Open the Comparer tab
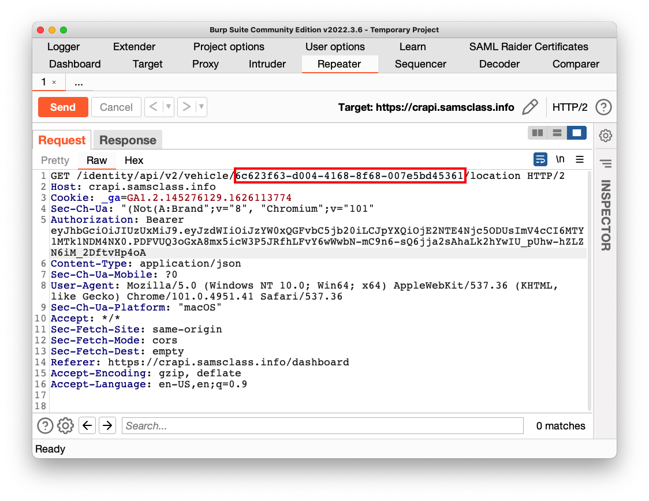The width and height of the screenshot is (649, 501). [576, 64]
